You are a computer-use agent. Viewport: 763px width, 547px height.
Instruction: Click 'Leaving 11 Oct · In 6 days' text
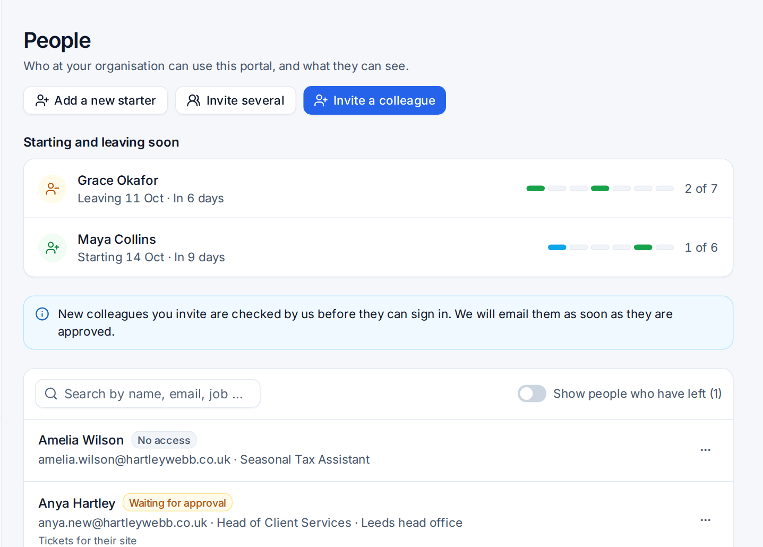tap(151, 199)
